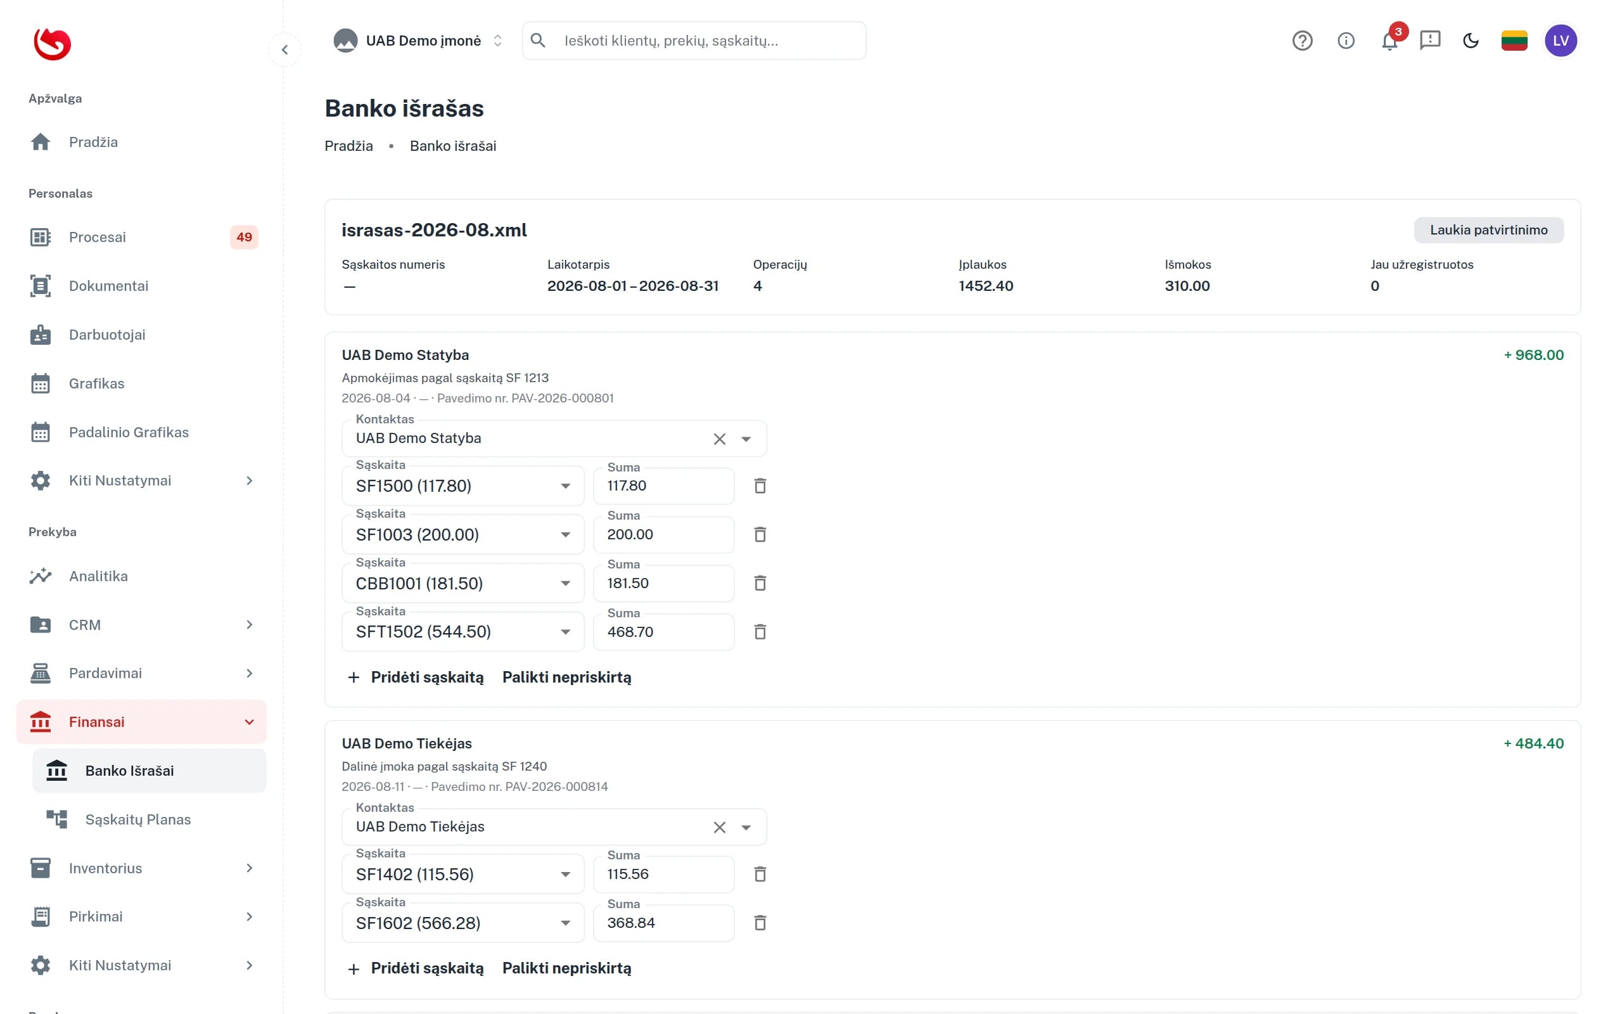Viewport: 1622px width, 1014px height.
Task: Switch company via UAB Demo įmonė selector
Action: [419, 41]
